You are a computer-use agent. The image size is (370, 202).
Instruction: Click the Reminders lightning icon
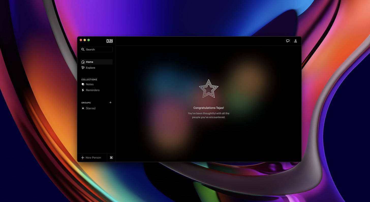click(x=83, y=90)
